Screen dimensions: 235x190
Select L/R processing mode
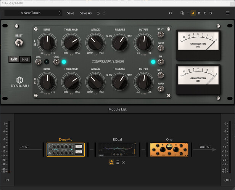coord(14,59)
